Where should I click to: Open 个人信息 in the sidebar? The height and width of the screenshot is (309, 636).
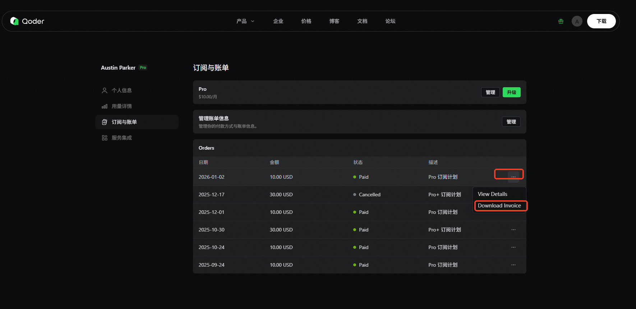click(x=137, y=90)
